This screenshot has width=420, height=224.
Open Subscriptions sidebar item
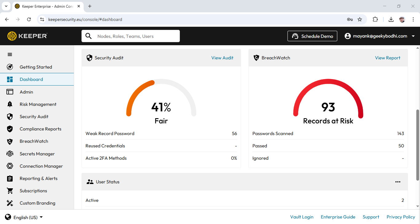coord(37,191)
